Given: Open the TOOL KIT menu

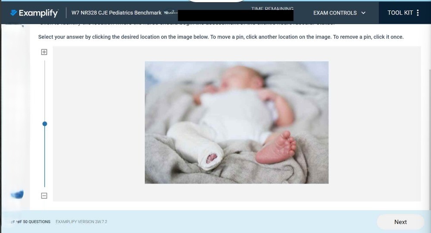Looking at the screenshot, I should click(403, 13).
